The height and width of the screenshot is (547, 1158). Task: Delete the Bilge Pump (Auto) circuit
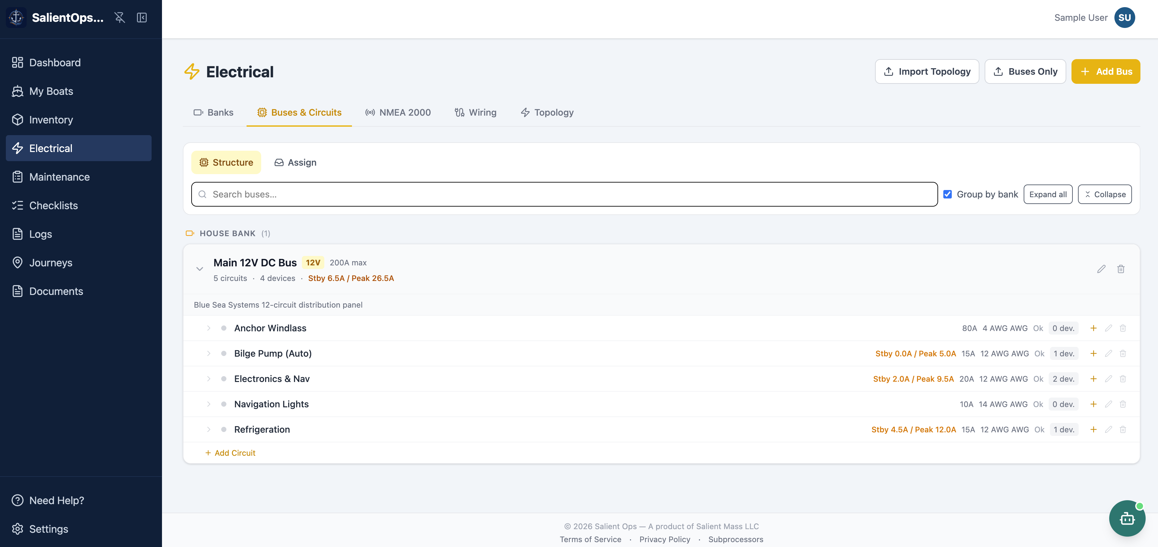coord(1123,354)
